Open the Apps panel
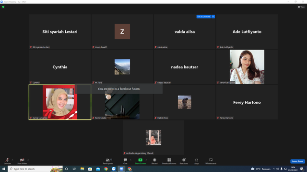The image size is (307, 172). pos(197,161)
